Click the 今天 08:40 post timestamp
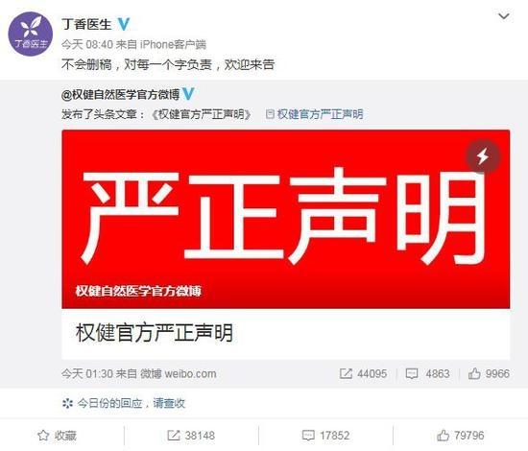528x451 pixels. pos(86,44)
